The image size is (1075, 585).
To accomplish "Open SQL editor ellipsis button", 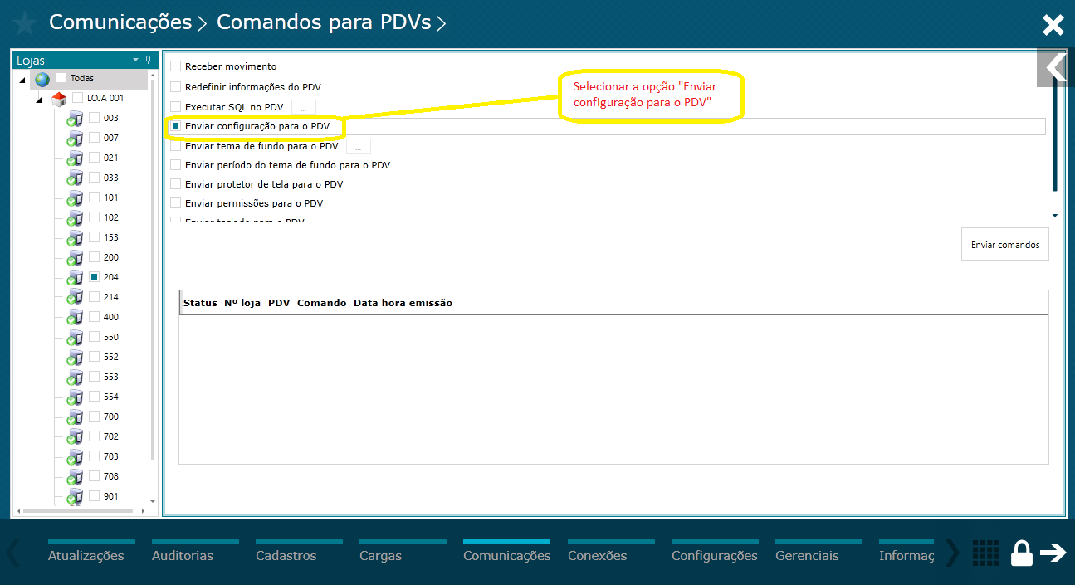I will point(304,107).
